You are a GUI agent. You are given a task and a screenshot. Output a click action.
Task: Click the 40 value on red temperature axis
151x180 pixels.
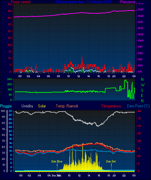pyautogui.click(x=139, y=111)
